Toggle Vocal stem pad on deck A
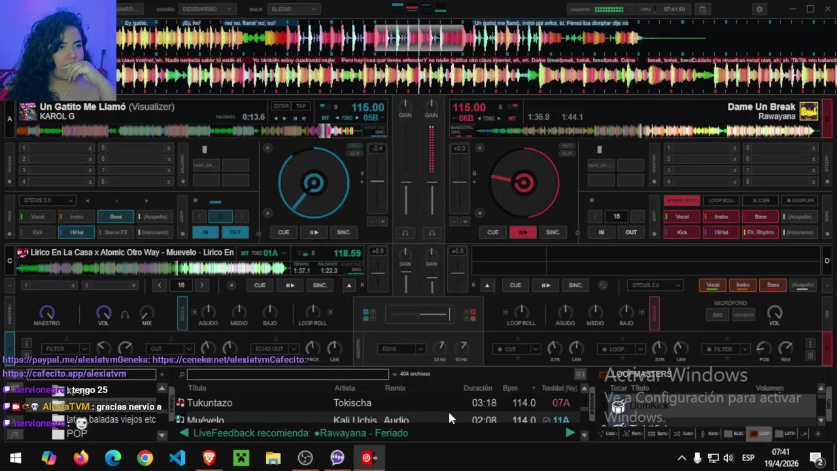The height and width of the screenshot is (471, 837). 38,217
